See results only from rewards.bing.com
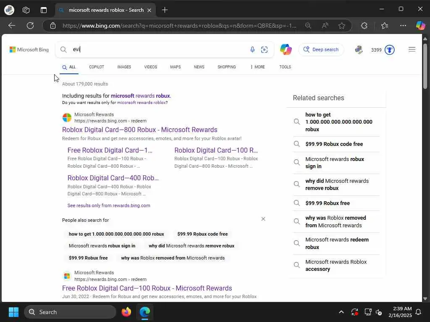 point(109,205)
